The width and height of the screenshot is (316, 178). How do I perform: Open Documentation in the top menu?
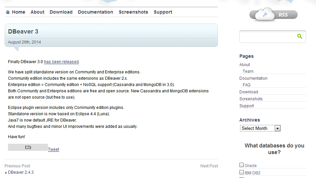tap(96, 12)
